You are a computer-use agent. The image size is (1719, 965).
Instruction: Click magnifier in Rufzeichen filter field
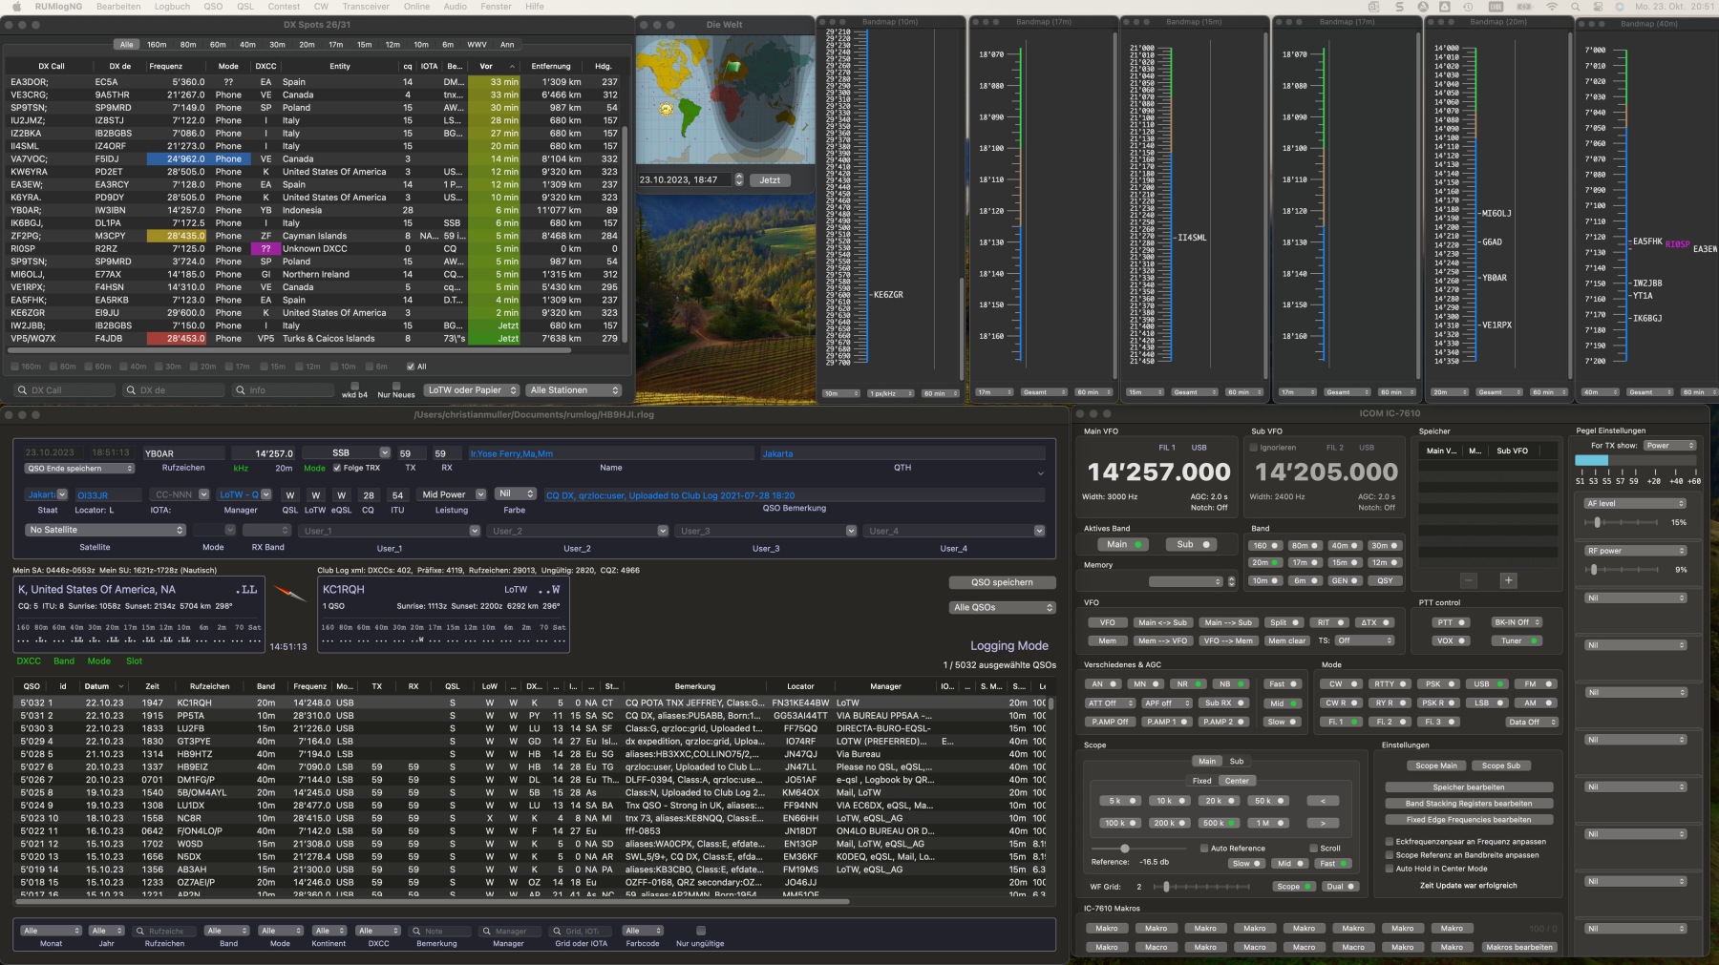click(x=140, y=931)
